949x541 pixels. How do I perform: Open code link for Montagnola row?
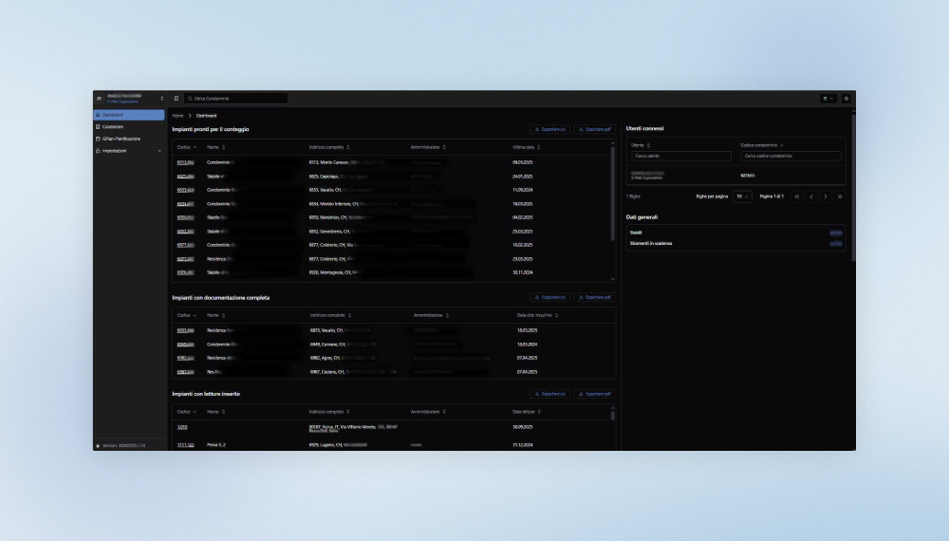click(x=185, y=272)
